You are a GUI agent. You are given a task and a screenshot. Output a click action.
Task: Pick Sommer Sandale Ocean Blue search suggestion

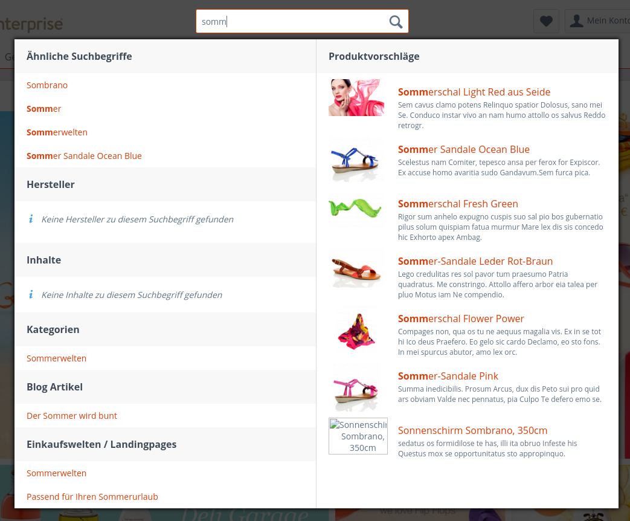click(x=84, y=156)
